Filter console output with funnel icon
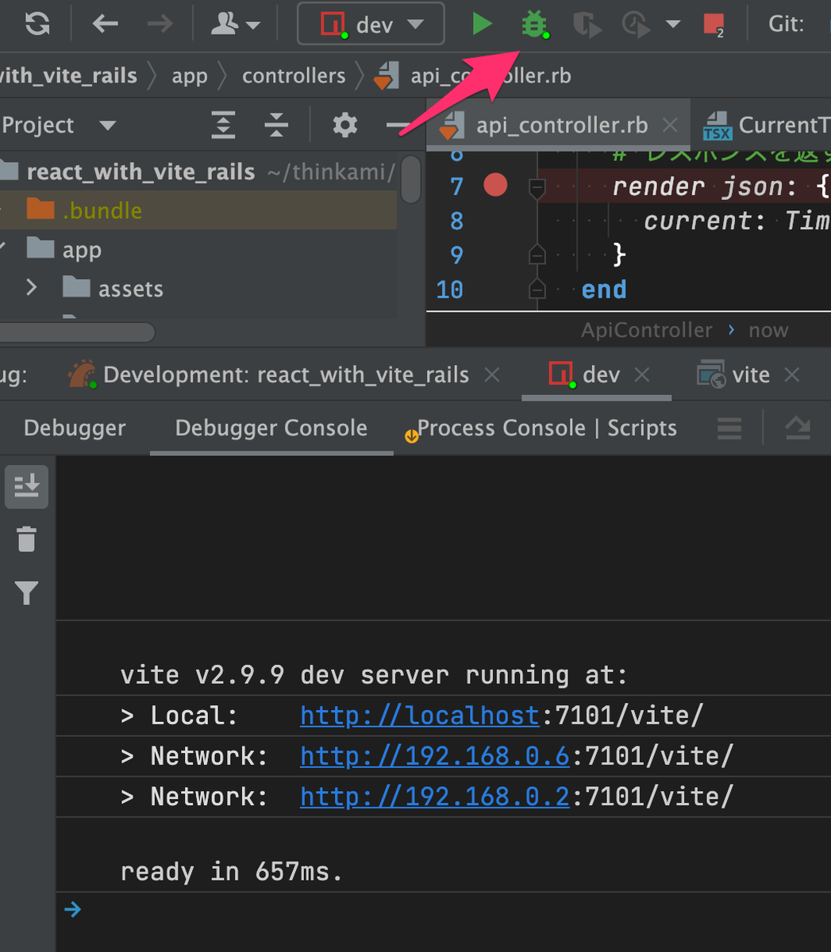This screenshot has width=831, height=952. click(26, 593)
